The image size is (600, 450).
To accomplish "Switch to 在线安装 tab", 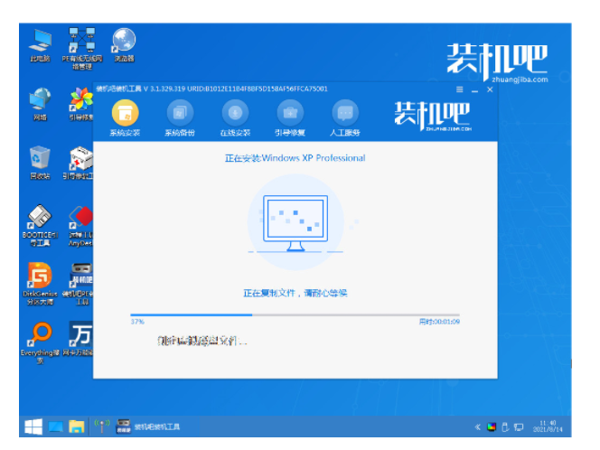I will (235, 117).
